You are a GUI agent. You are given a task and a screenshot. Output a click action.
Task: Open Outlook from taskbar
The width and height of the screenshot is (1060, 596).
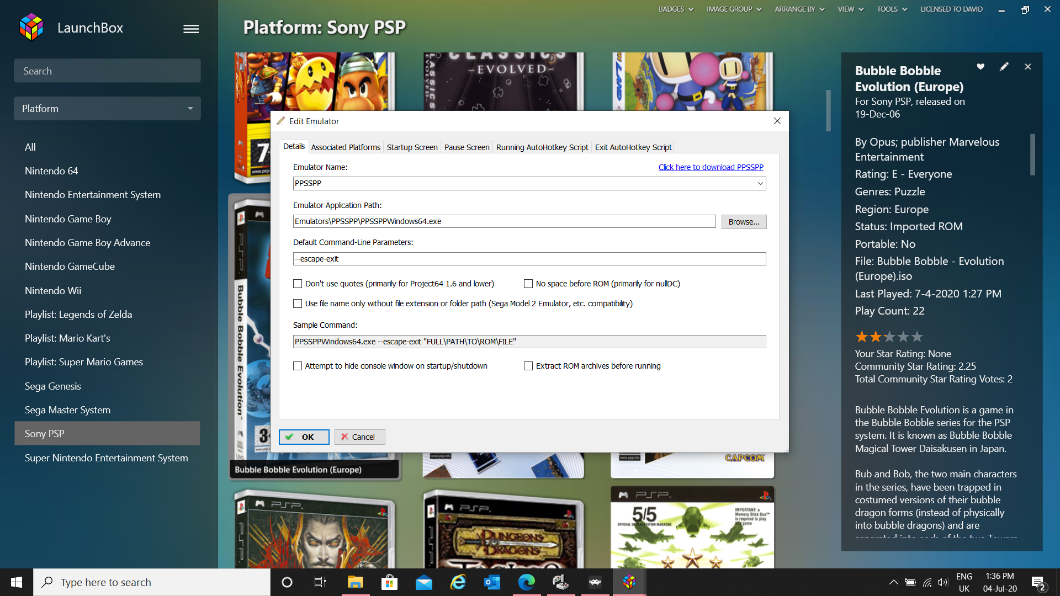tap(492, 582)
